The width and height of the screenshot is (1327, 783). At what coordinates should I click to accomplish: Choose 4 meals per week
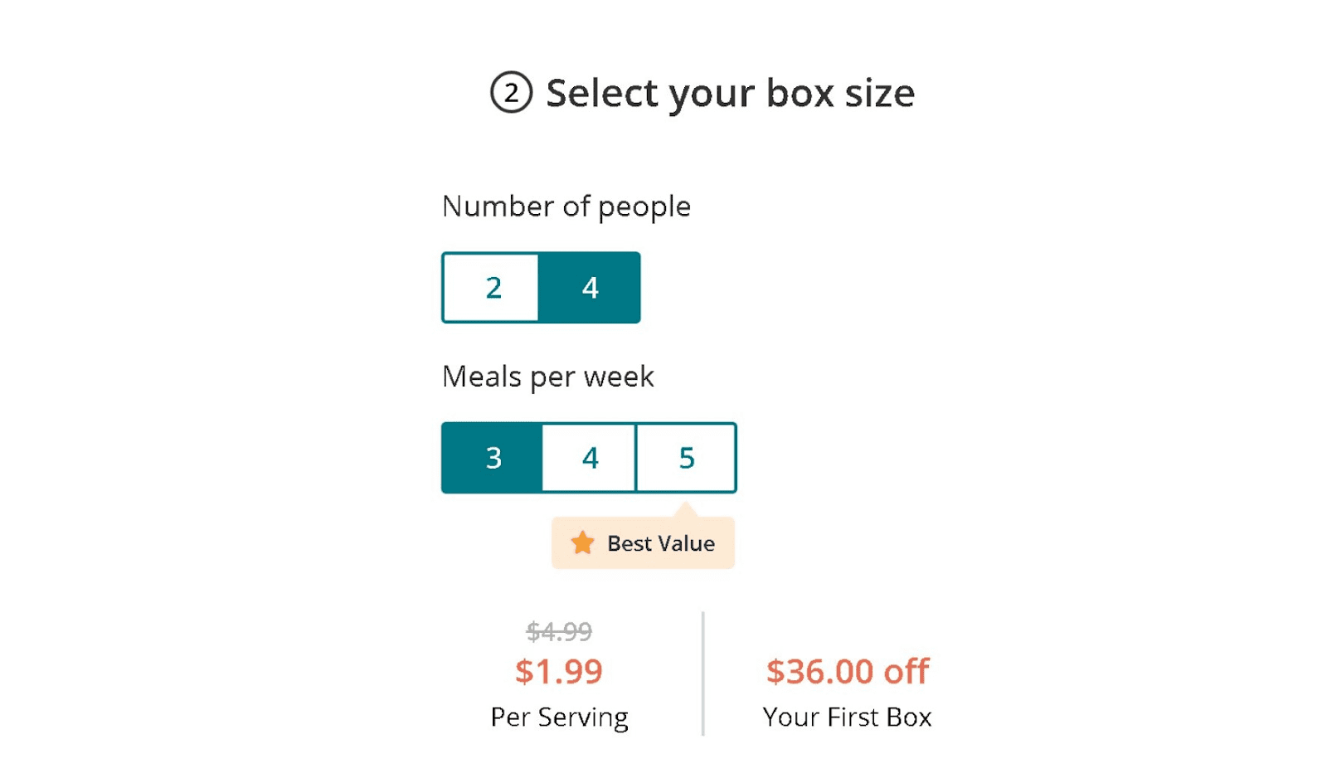590,458
